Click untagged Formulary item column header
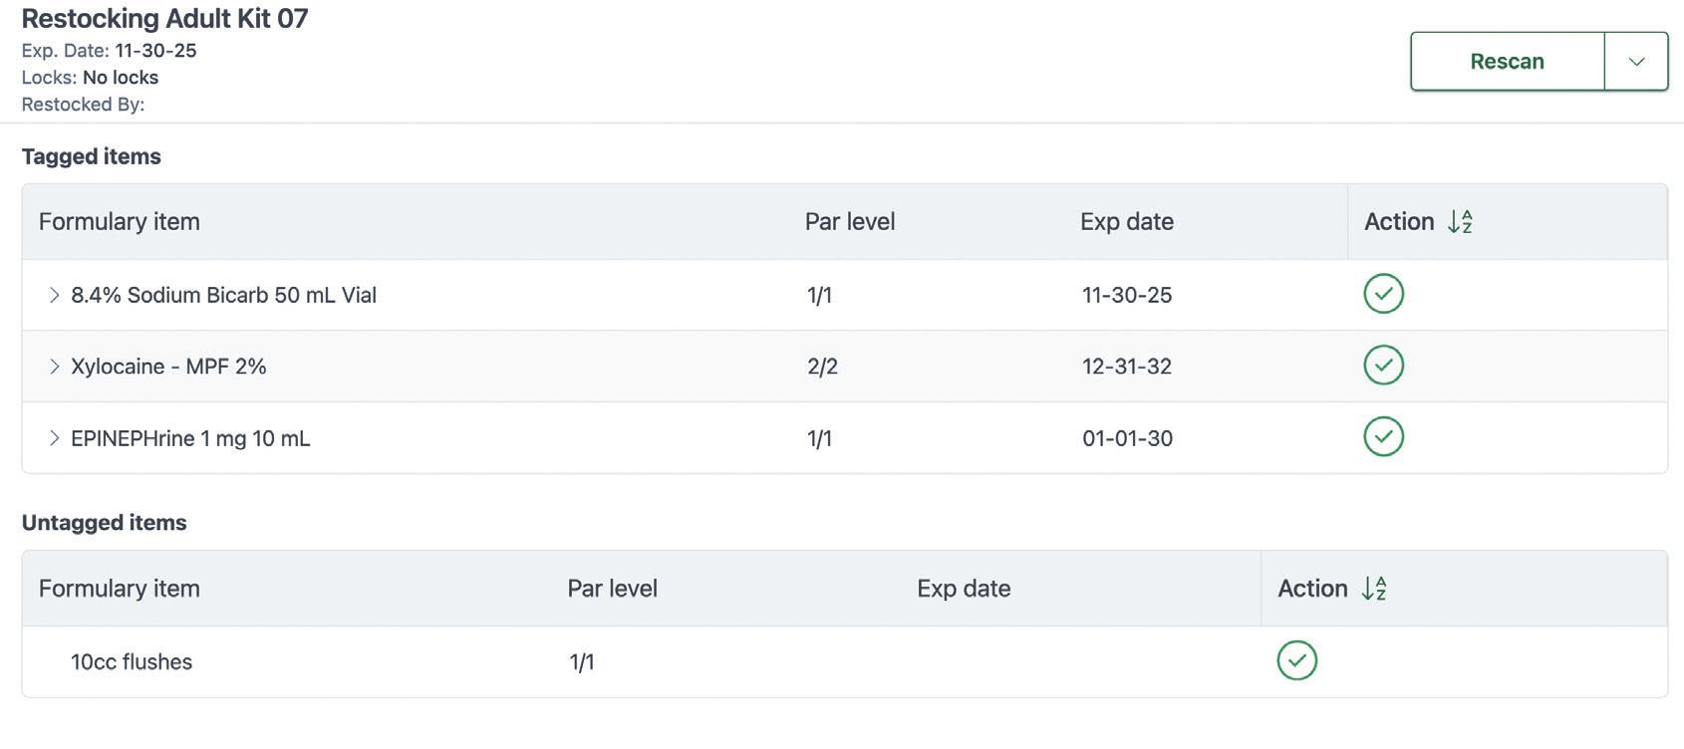Viewport: 1684px width, 749px height. coord(120,589)
